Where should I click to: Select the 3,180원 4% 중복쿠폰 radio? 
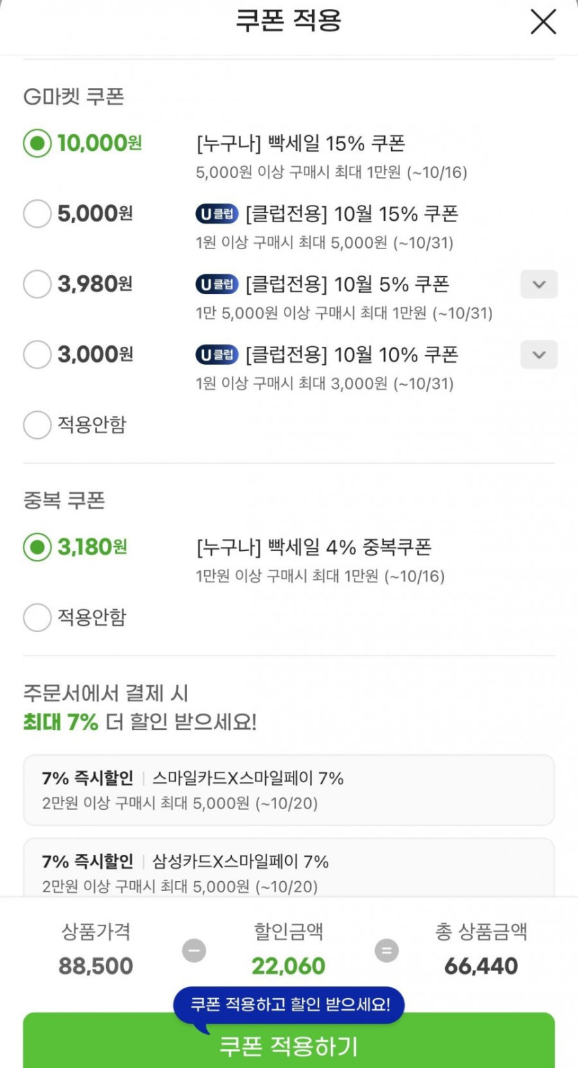(x=37, y=547)
